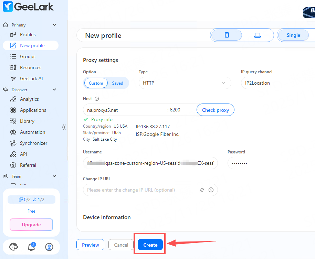The width and height of the screenshot is (315, 259).
Task: Click the refresh icon in Change IP URL
Action: (x=202, y=190)
